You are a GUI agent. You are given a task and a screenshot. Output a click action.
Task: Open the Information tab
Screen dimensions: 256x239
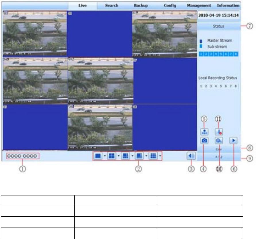[228, 5]
